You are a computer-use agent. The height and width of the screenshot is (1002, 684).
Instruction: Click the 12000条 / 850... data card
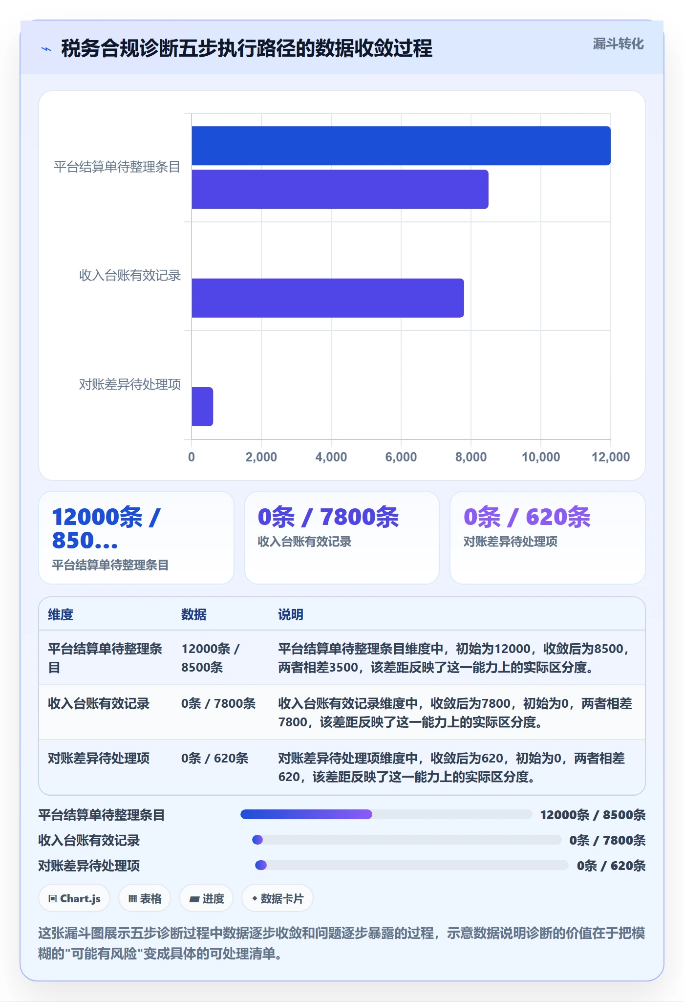[136, 538]
